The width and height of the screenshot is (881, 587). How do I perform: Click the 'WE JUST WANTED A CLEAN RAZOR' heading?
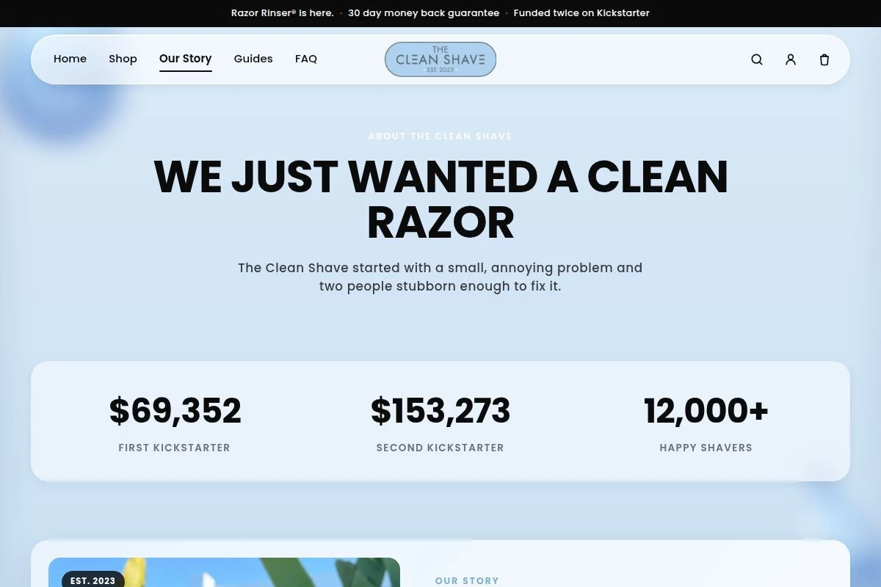click(440, 200)
